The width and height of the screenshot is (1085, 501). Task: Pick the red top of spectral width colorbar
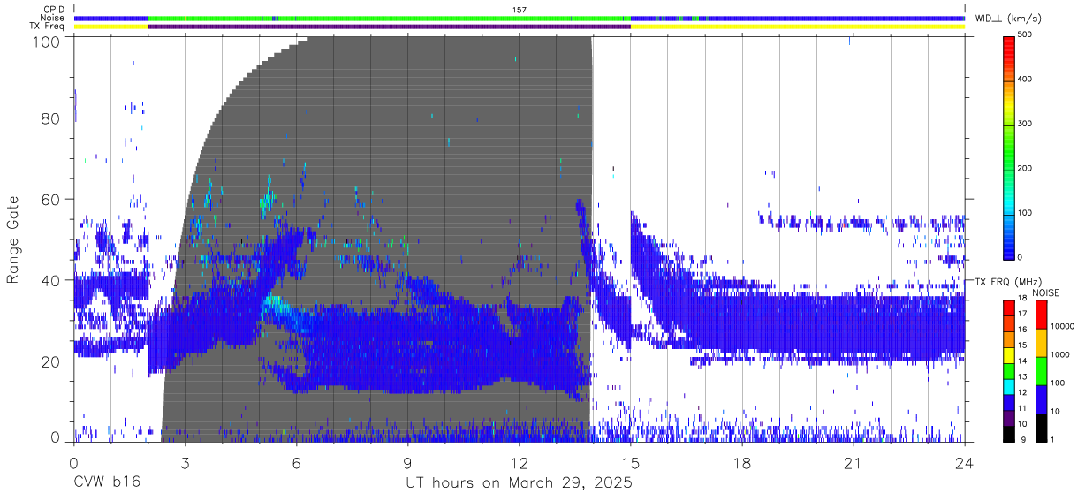click(x=1010, y=46)
